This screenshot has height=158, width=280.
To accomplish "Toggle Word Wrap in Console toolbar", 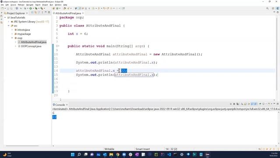I will pos(249,104).
